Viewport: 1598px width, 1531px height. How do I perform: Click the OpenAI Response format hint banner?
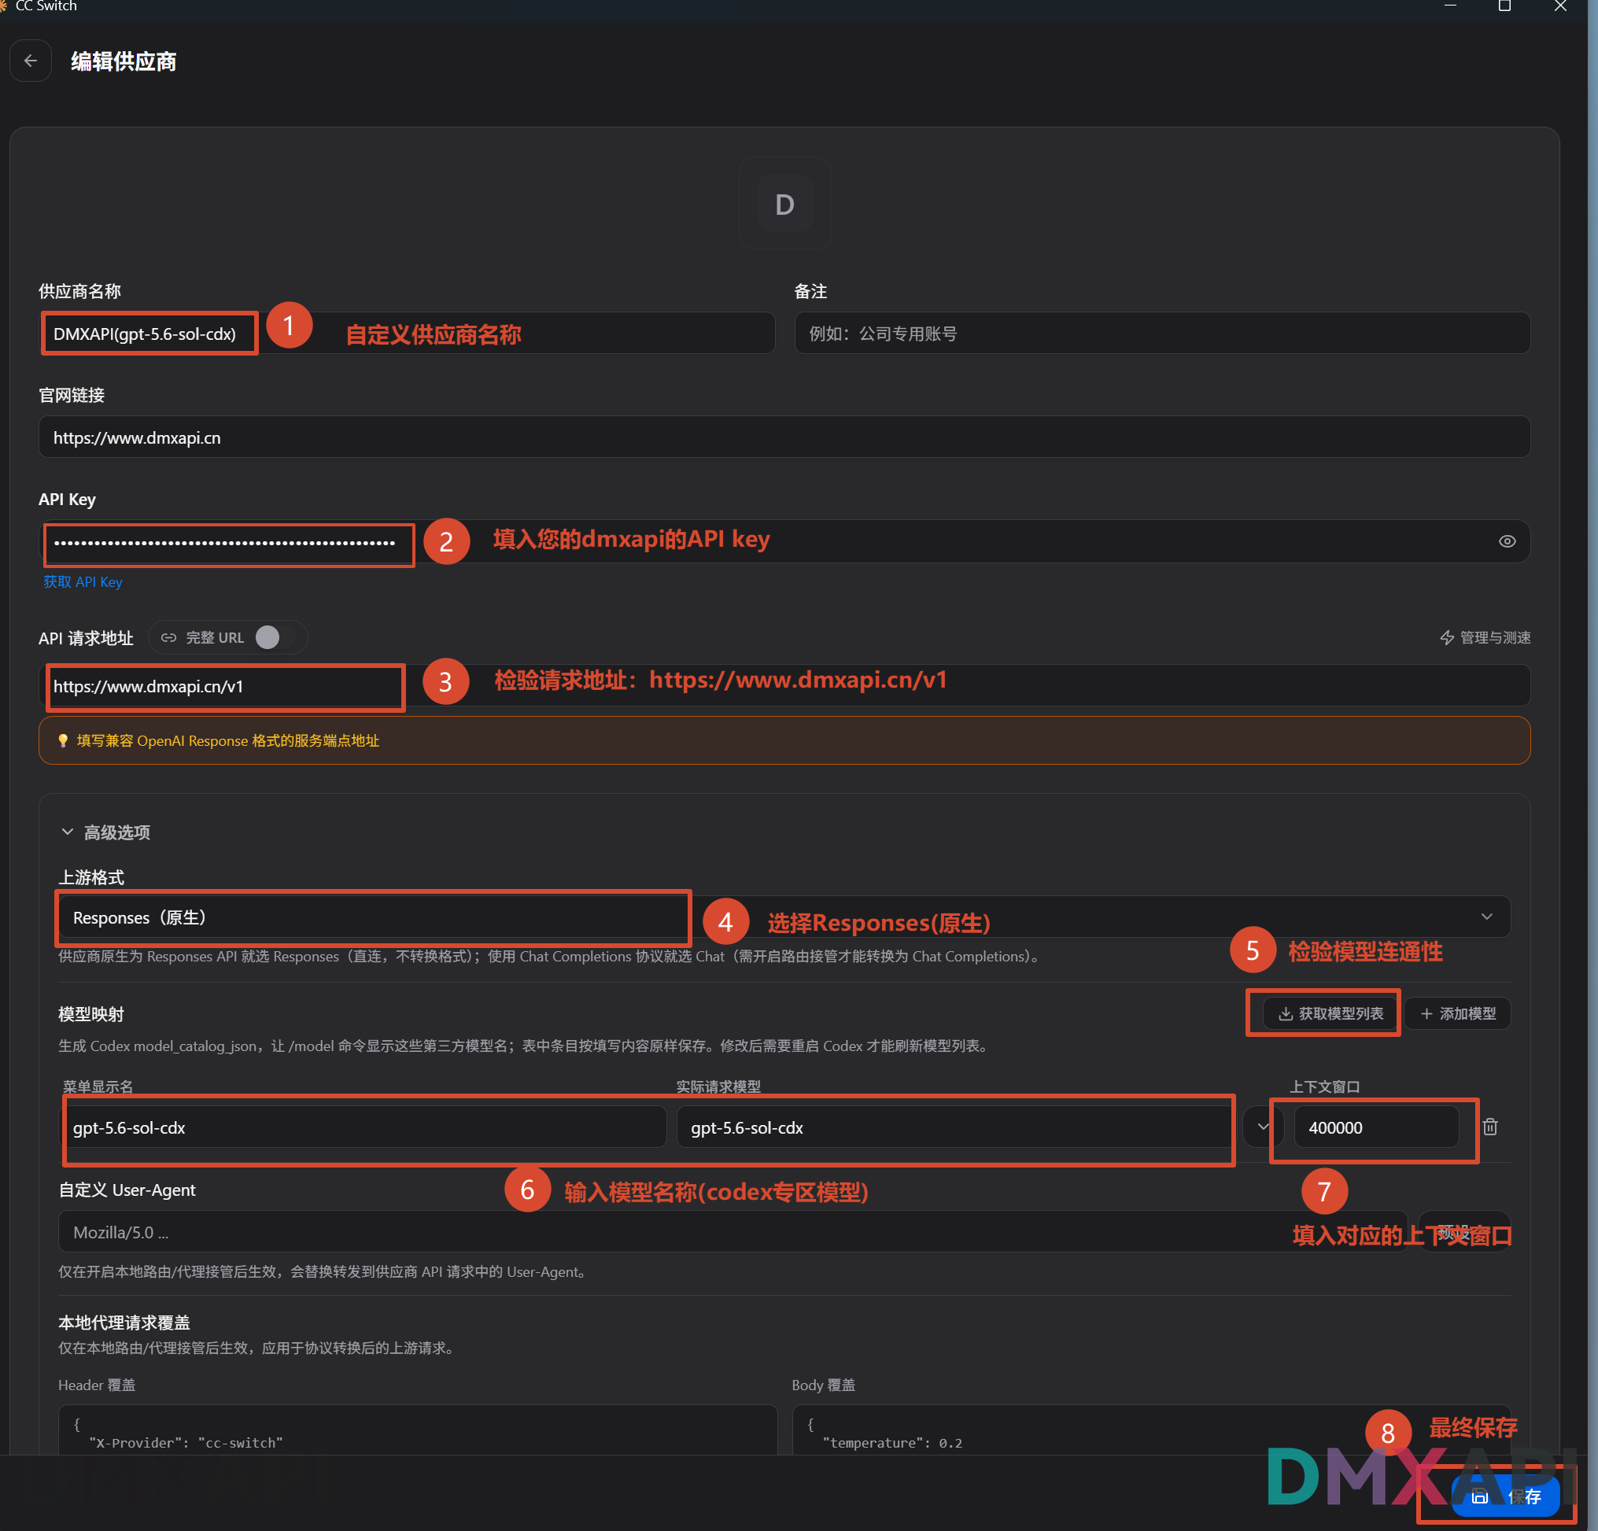click(784, 740)
